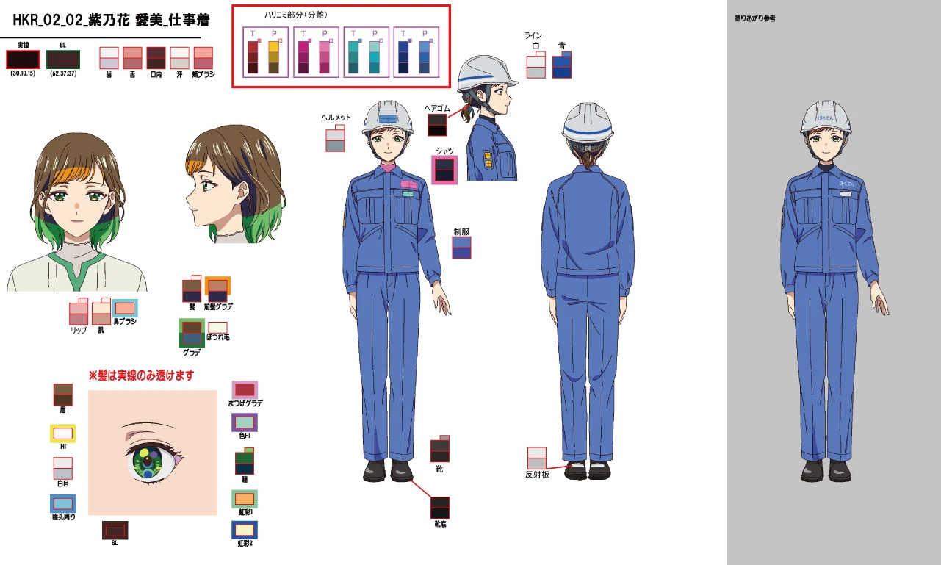Image resolution: width=941 pixels, height=565 pixels.
Task: Select the シャツ shirt color swatch
Action: click(444, 170)
